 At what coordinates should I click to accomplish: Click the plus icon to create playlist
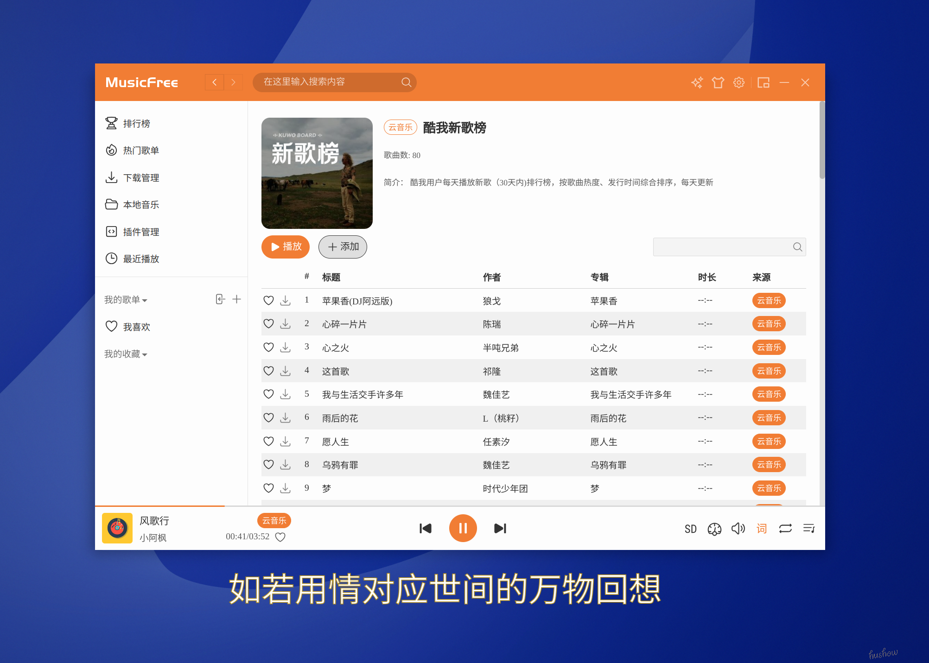coord(236,299)
